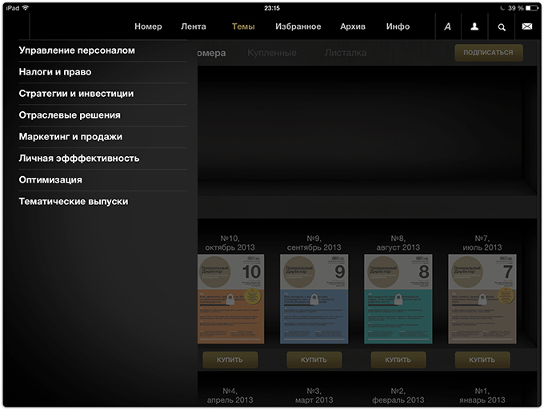Click Купить under issue №7
This screenshot has width=544, height=410.
pos(482,360)
